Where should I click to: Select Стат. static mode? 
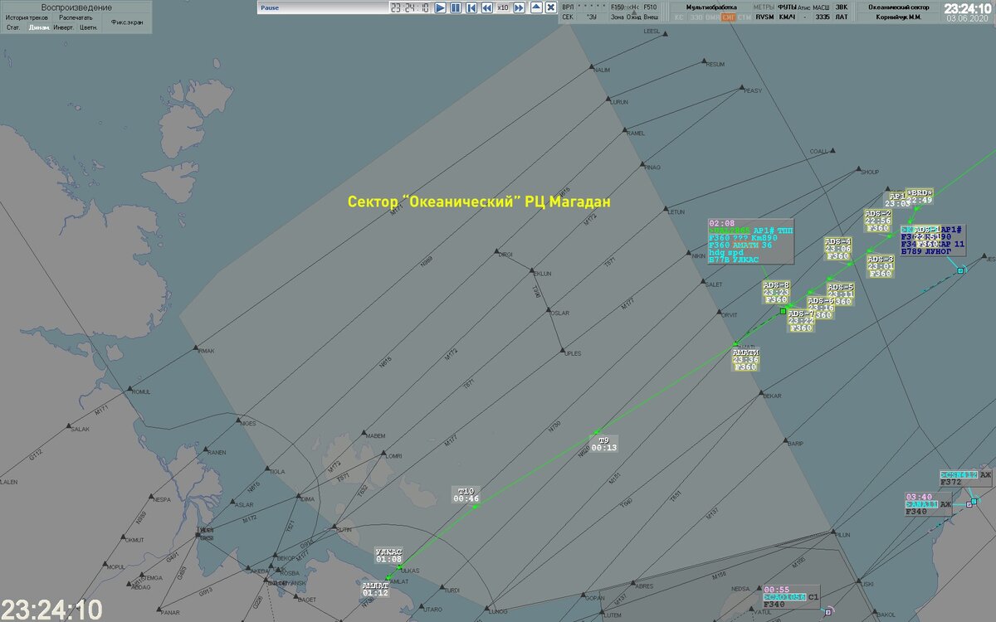[x=13, y=27]
